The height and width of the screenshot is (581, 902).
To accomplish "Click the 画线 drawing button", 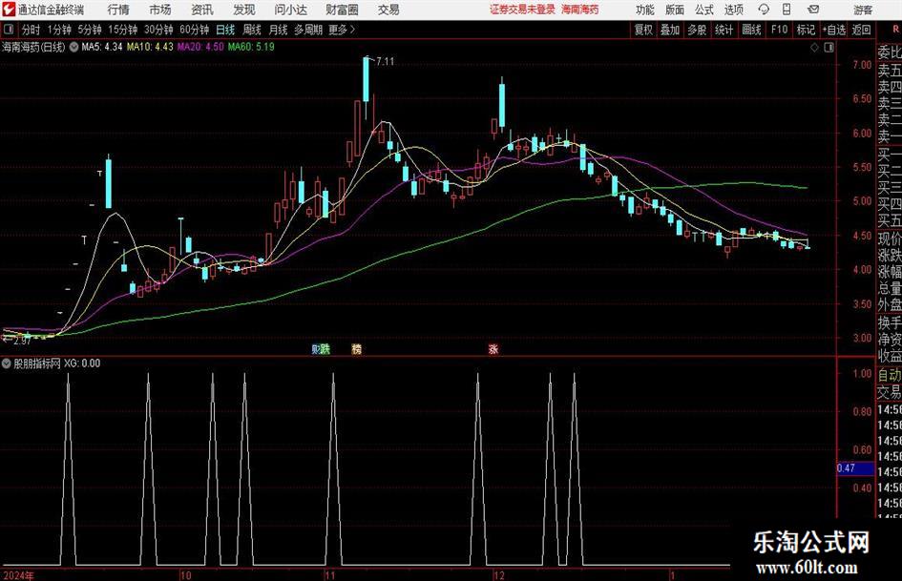I will tap(751, 30).
